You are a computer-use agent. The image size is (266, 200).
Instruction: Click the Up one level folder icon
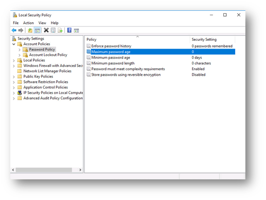(x=30, y=30)
